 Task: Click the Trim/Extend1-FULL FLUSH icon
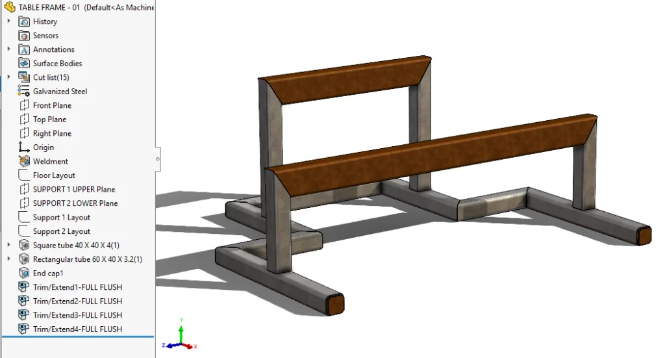tap(24, 287)
